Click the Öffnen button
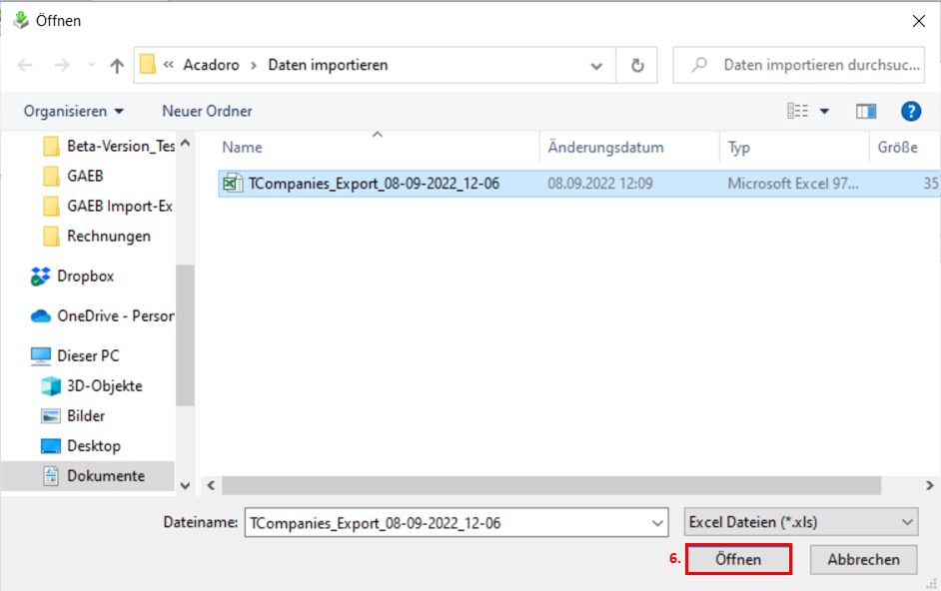The image size is (941, 591). (x=739, y=560)
